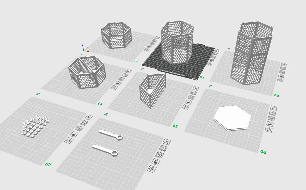Toggle the lock on plate 03
Viewport: 306px width, 190px height.
click(x=281, y=76)
